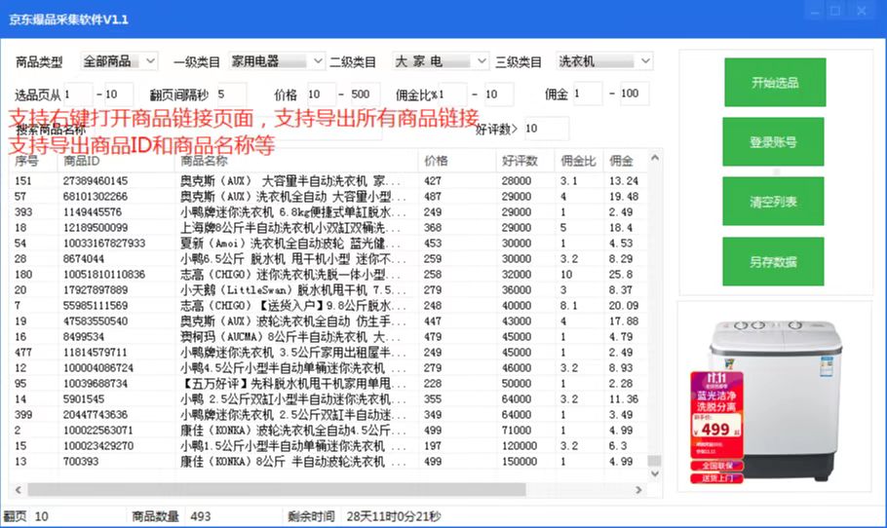Maximize the 京东爆品采集软件 window
The width and height of the screenshot is (887, 528).
point(835,11)
